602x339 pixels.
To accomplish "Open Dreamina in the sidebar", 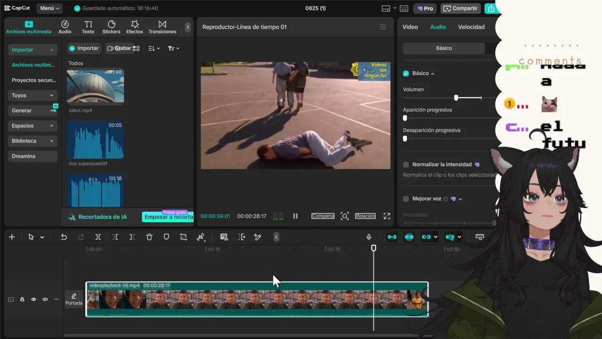I will point(32,156).
